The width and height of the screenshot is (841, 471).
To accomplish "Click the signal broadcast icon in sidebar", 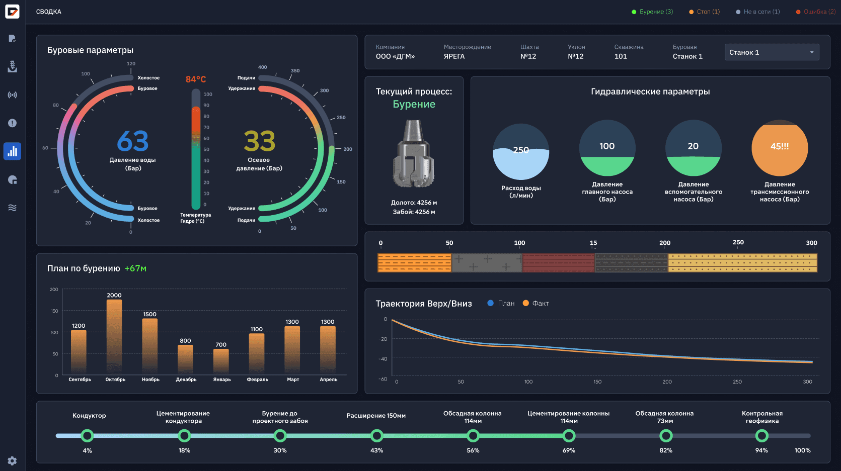I will [x=13, y=95].
